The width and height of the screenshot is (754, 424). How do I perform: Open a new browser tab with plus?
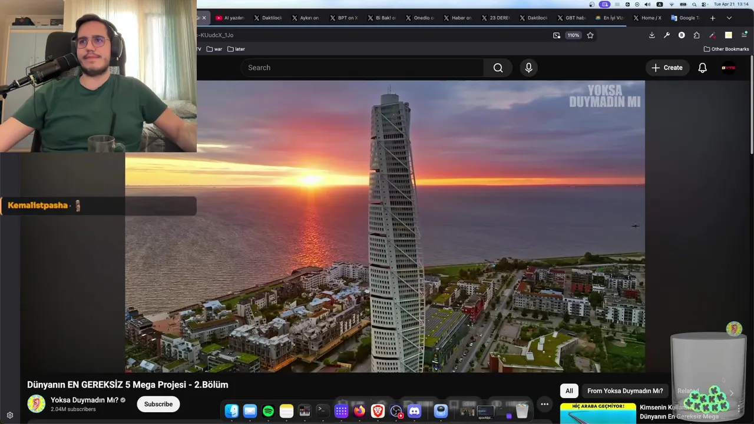712,18
